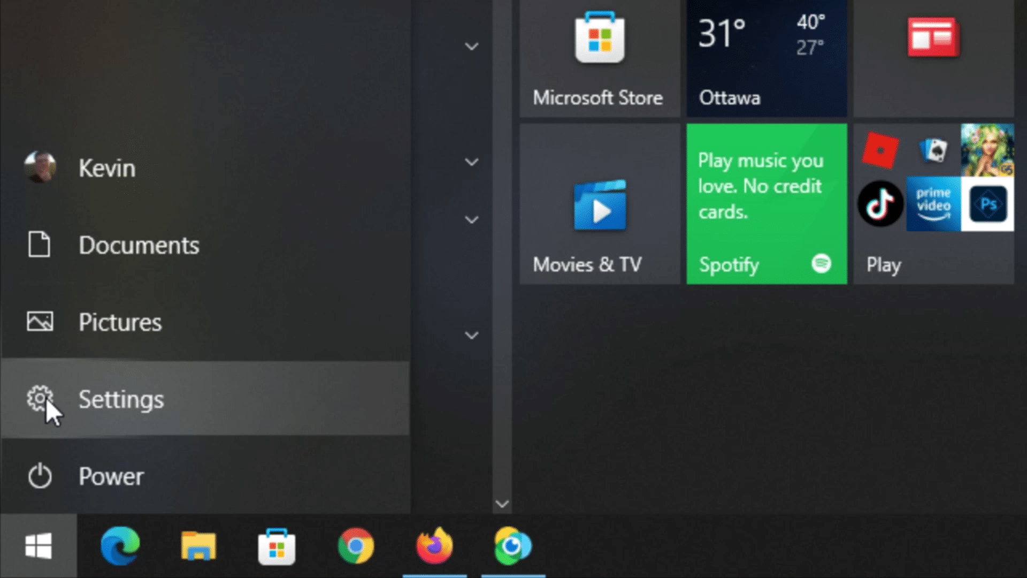Open Pictures folder icon in Start menu
This screenshot has height=578, width=1027.
click(40, 322)
